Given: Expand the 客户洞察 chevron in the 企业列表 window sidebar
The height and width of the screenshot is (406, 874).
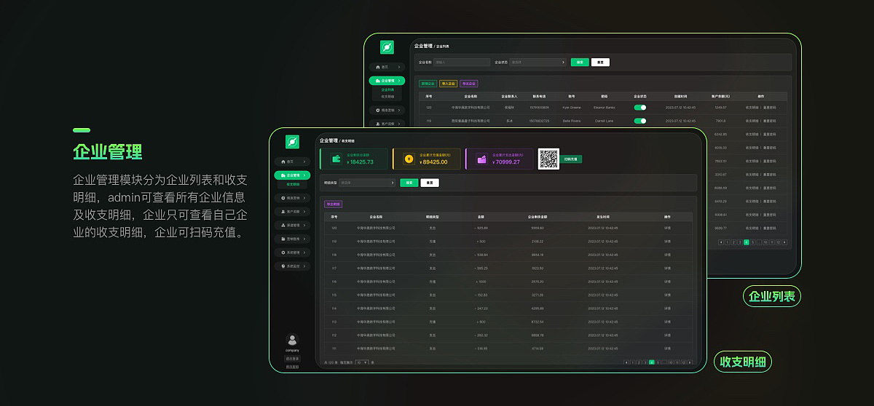Looking at the screenshot, I should 399,124.
